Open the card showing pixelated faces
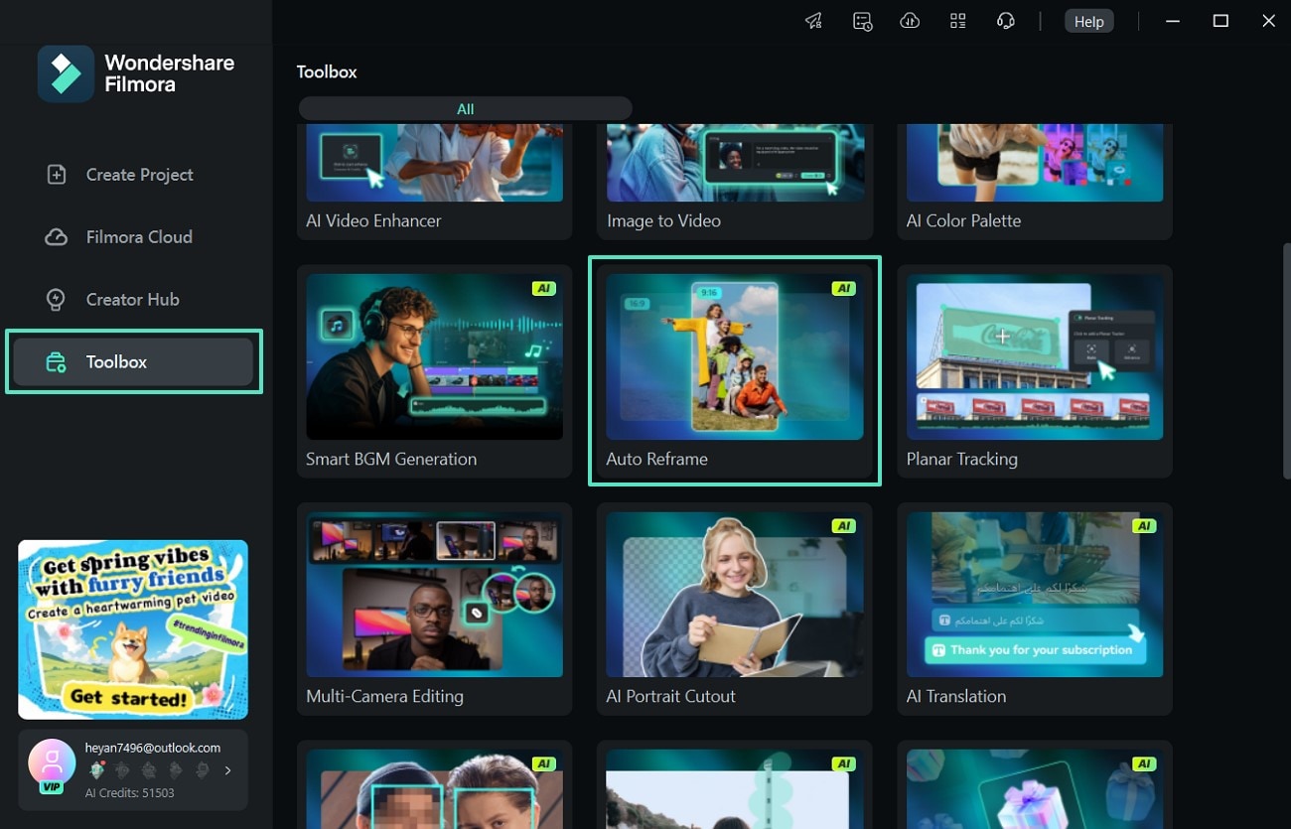1291x829 pixels. [x=434, y=785]
